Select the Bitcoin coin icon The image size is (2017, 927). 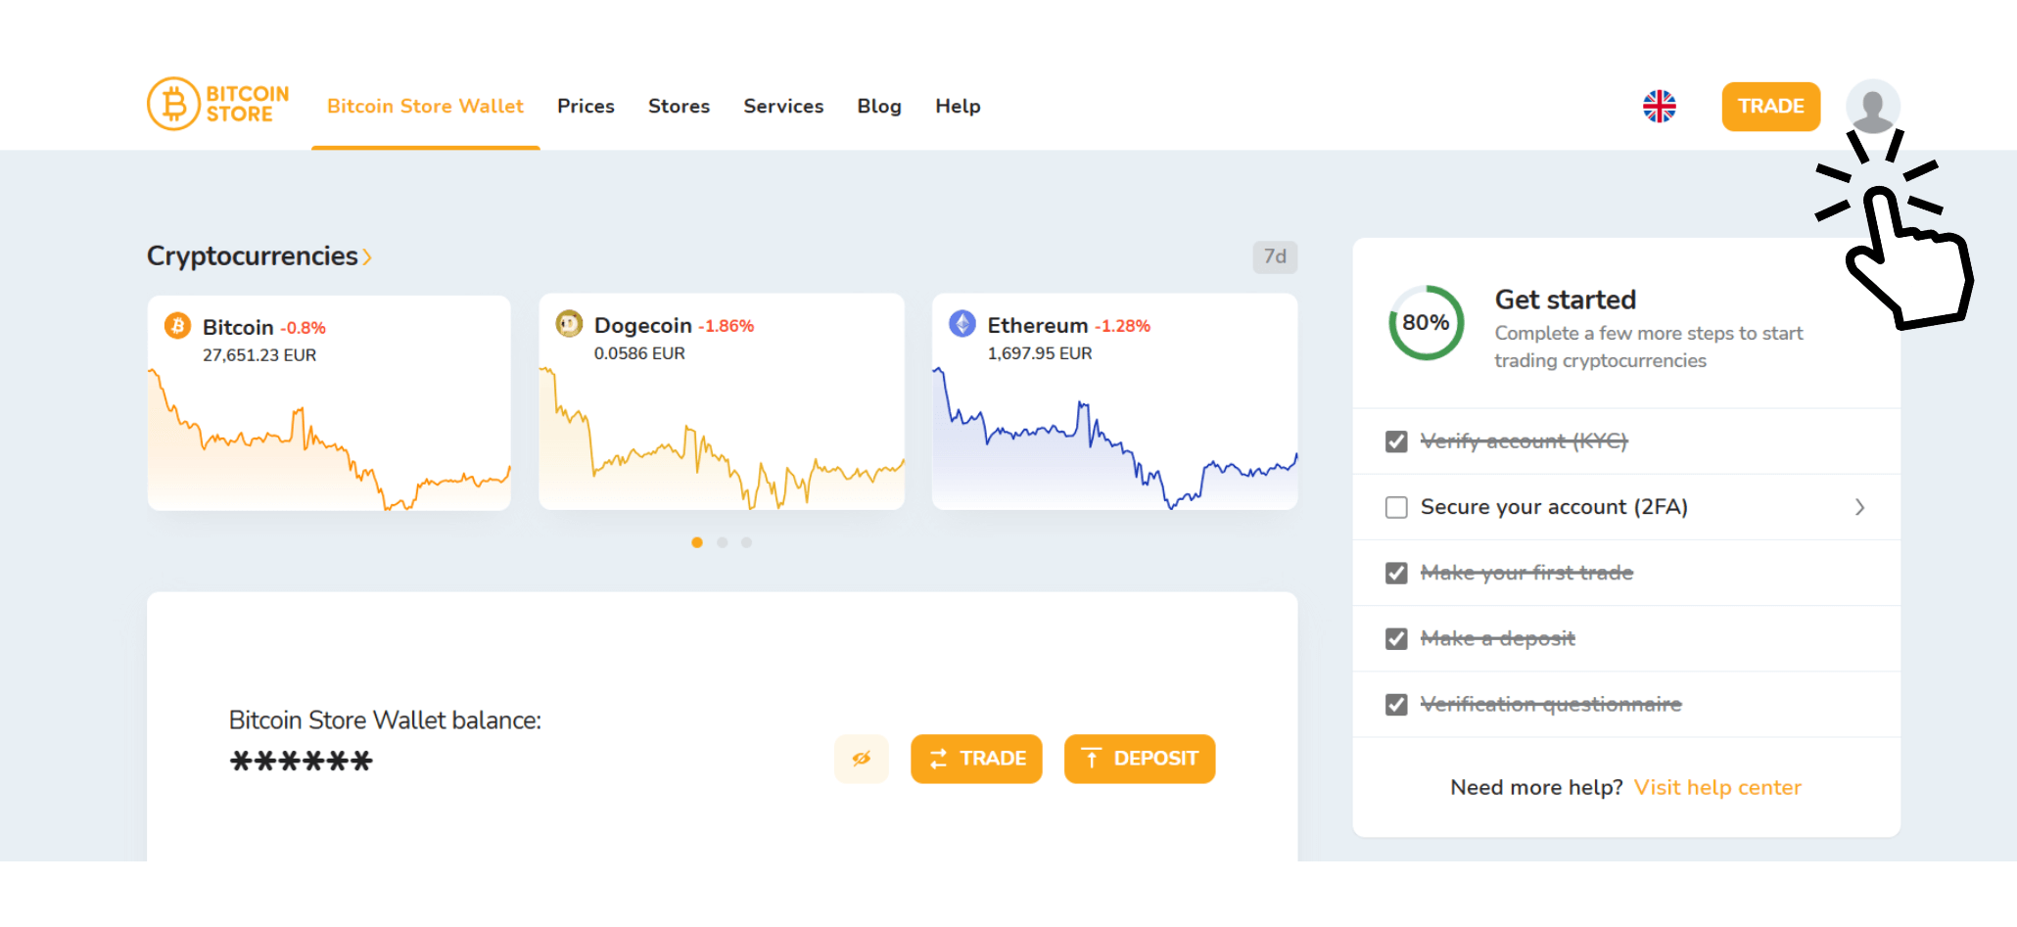tap(177, 326)
